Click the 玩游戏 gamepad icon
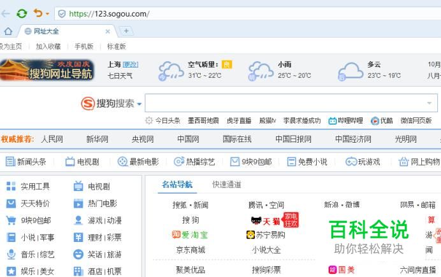Image resolution: width=441 pixels, height=277 pixels. [351, 162]
